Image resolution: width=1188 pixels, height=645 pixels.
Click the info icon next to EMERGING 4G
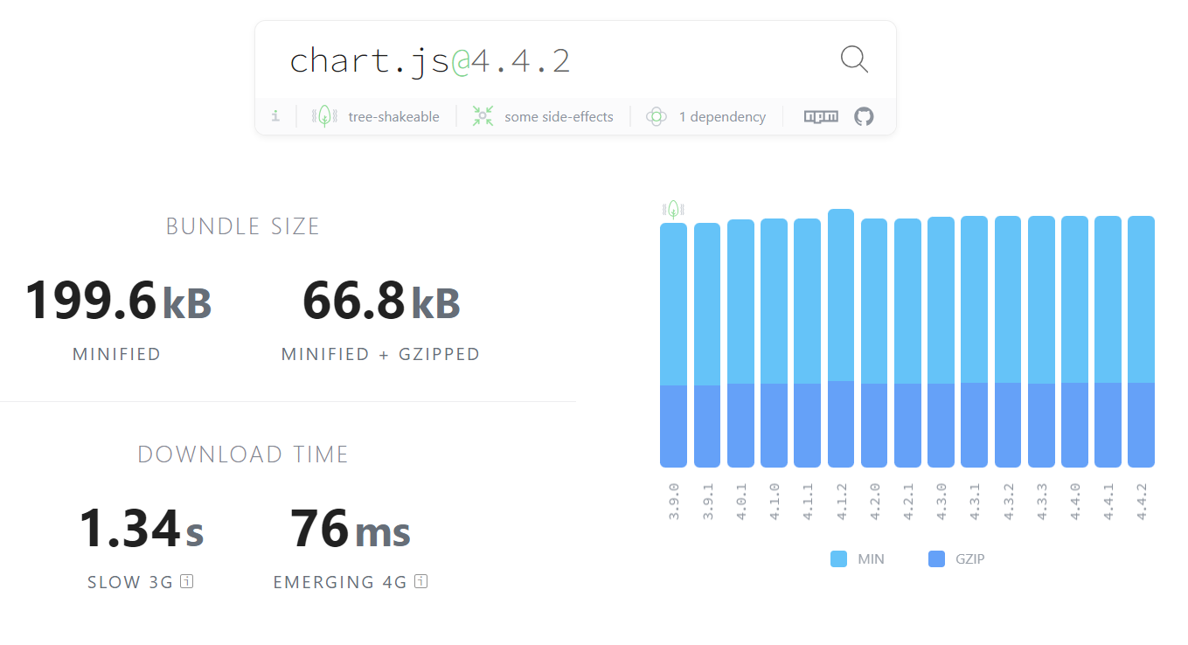pos(420,581)
